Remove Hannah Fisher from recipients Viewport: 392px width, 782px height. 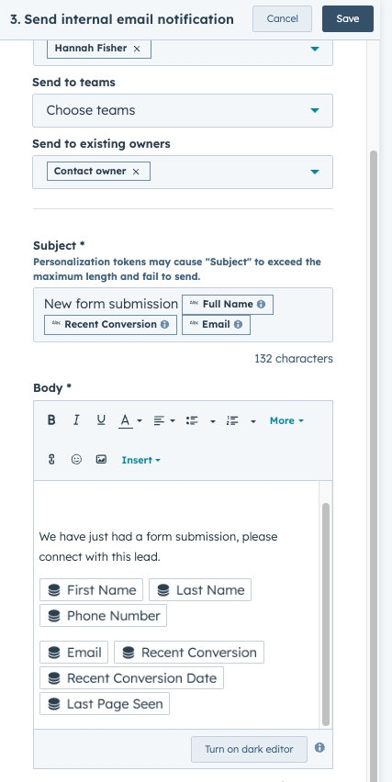click(x=137, y=49)
